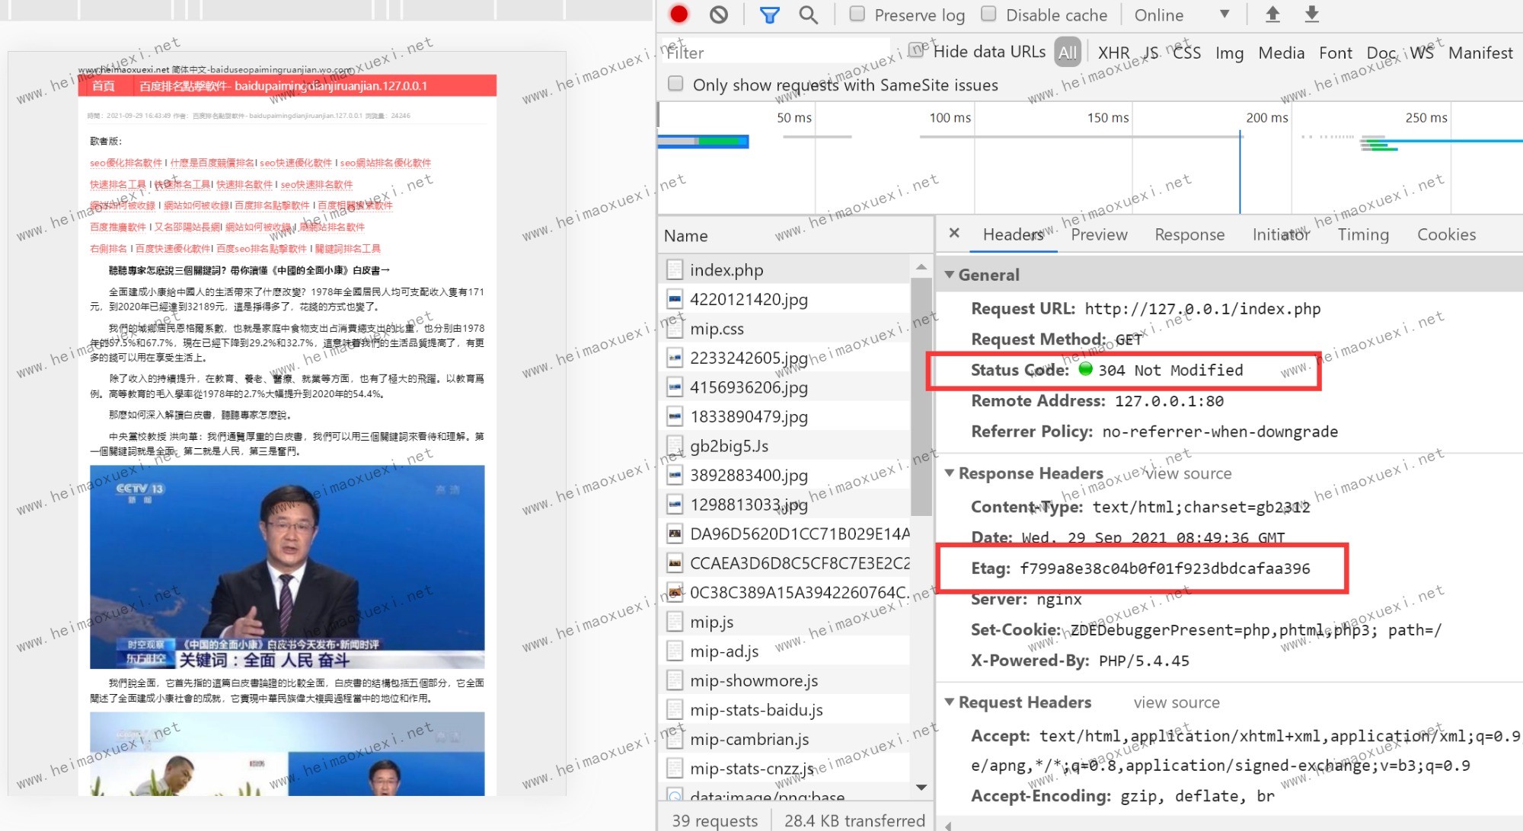Viewport: 1523px width, 831px height.
Task: Click the import HAR upload arrow icon
Action: tap(1272, 14)
